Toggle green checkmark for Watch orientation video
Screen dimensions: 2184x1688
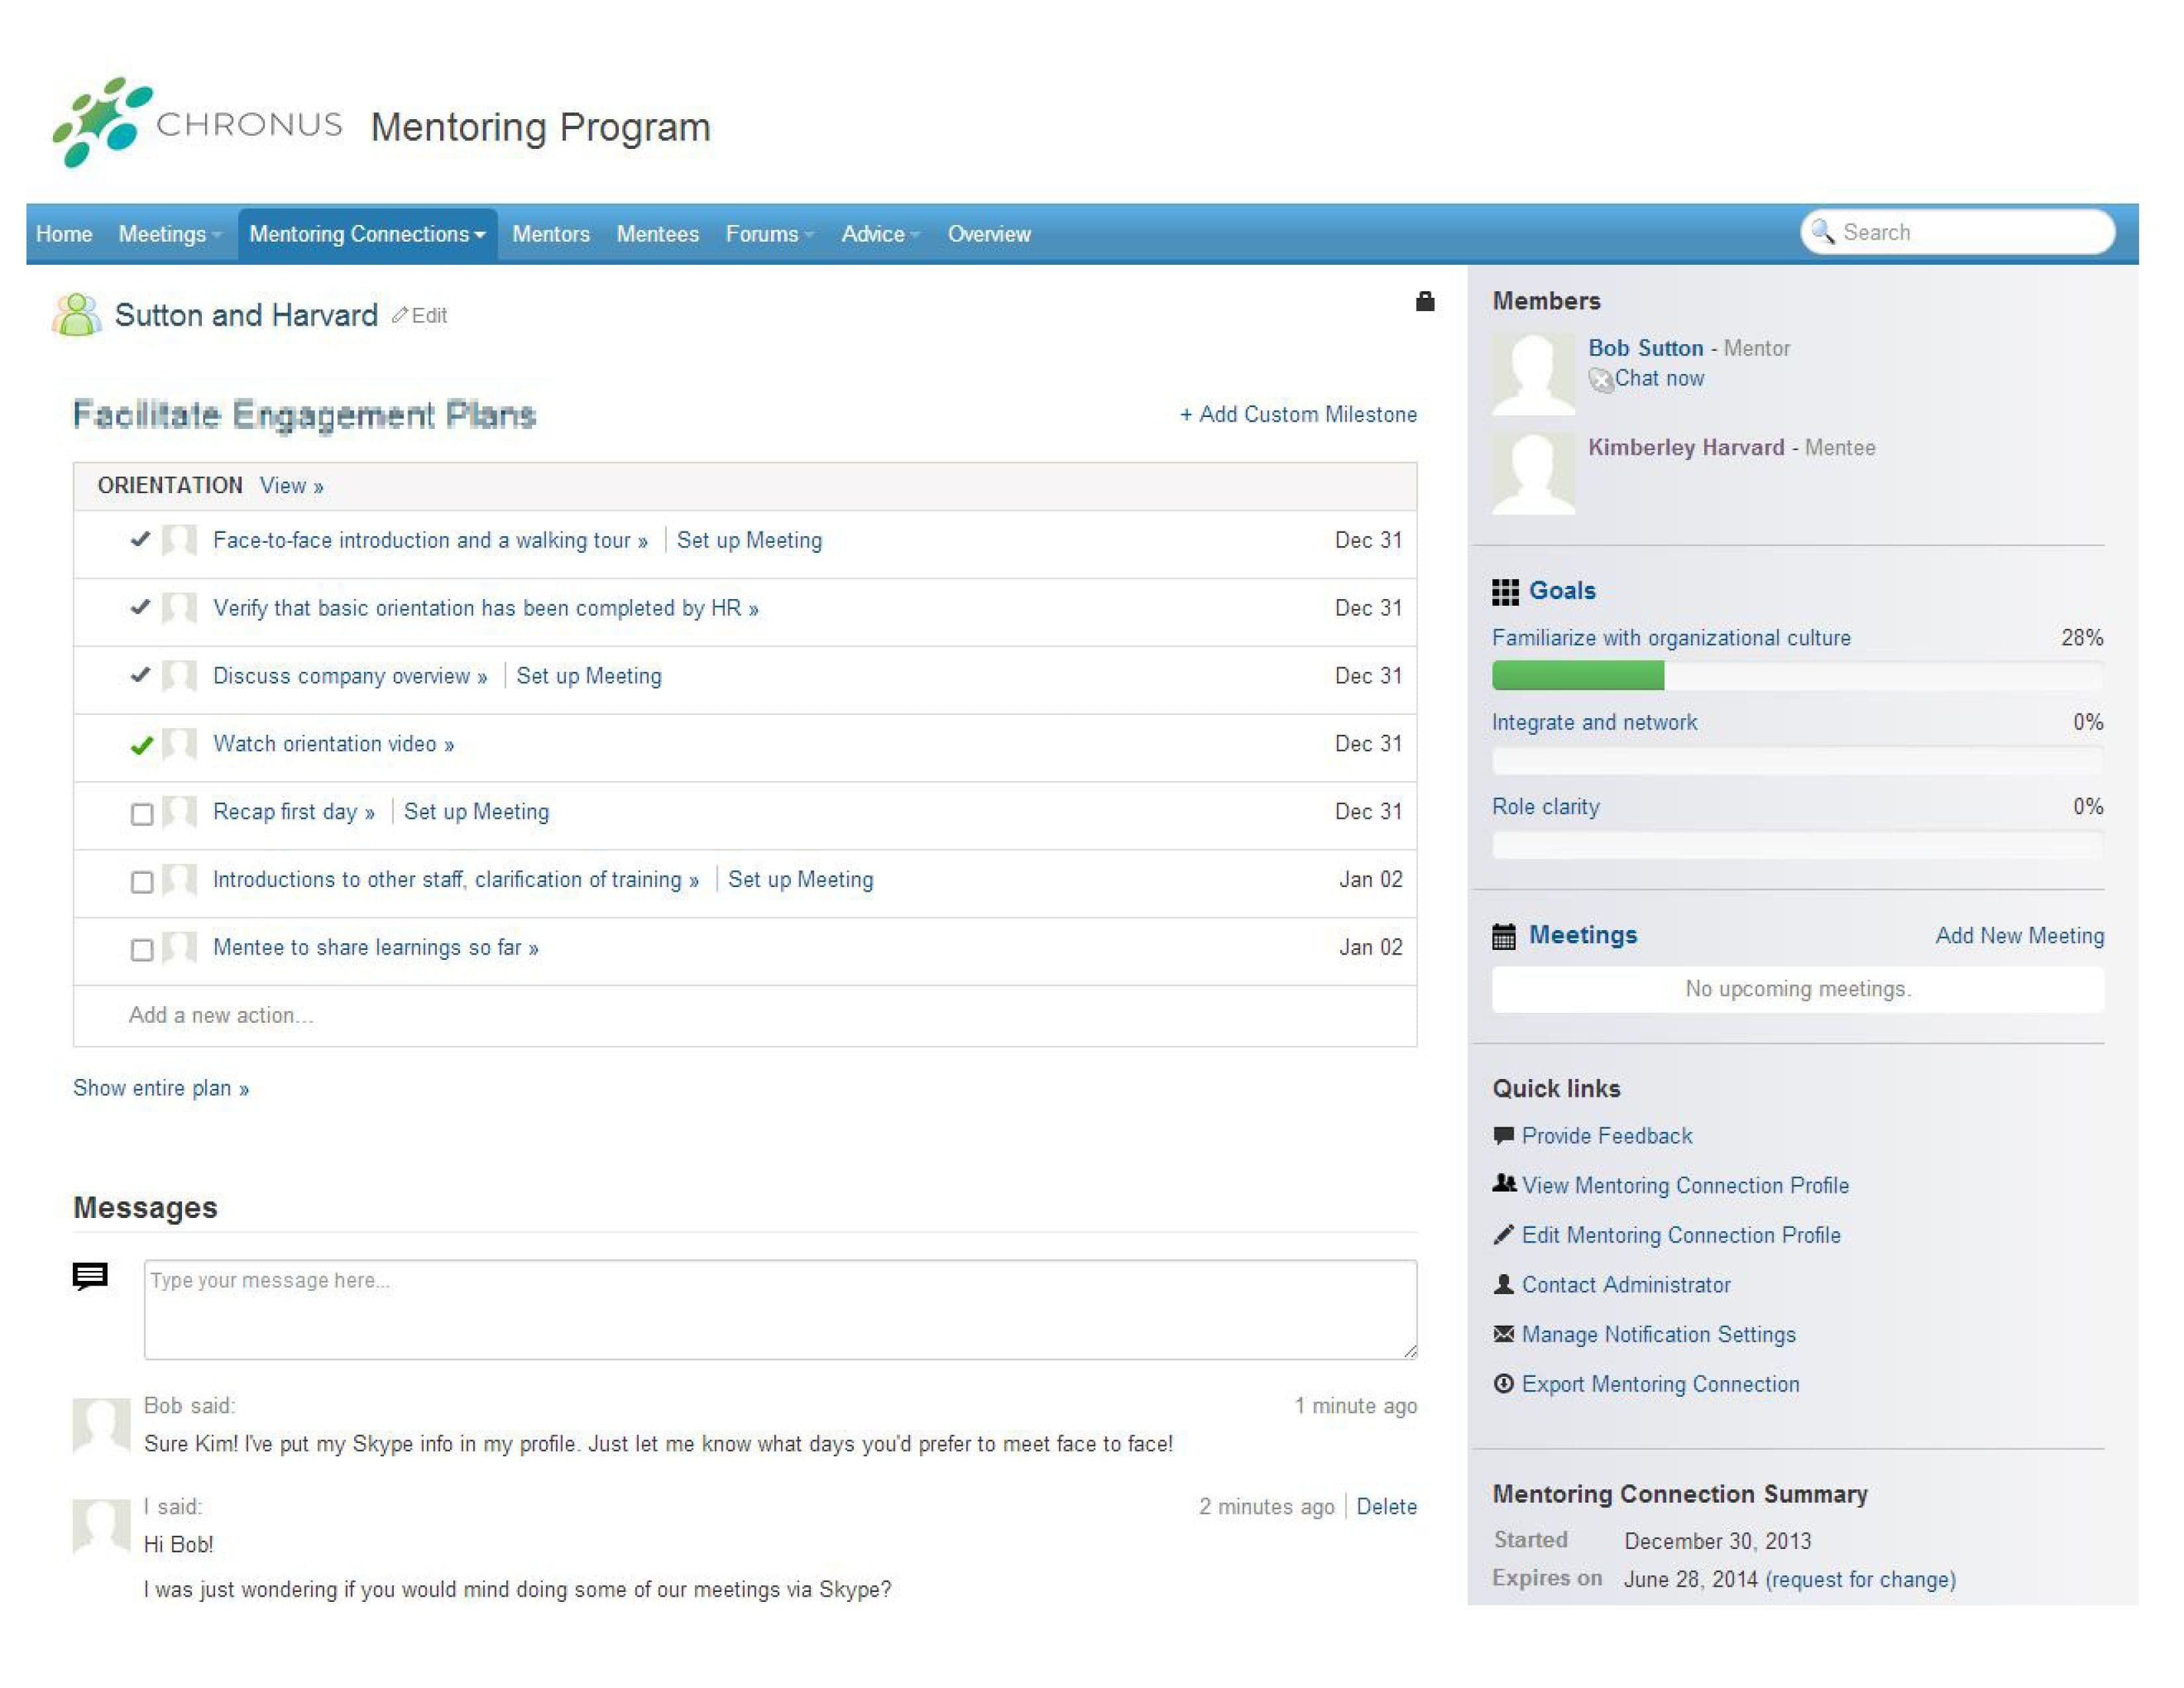[x=141, y=745]
